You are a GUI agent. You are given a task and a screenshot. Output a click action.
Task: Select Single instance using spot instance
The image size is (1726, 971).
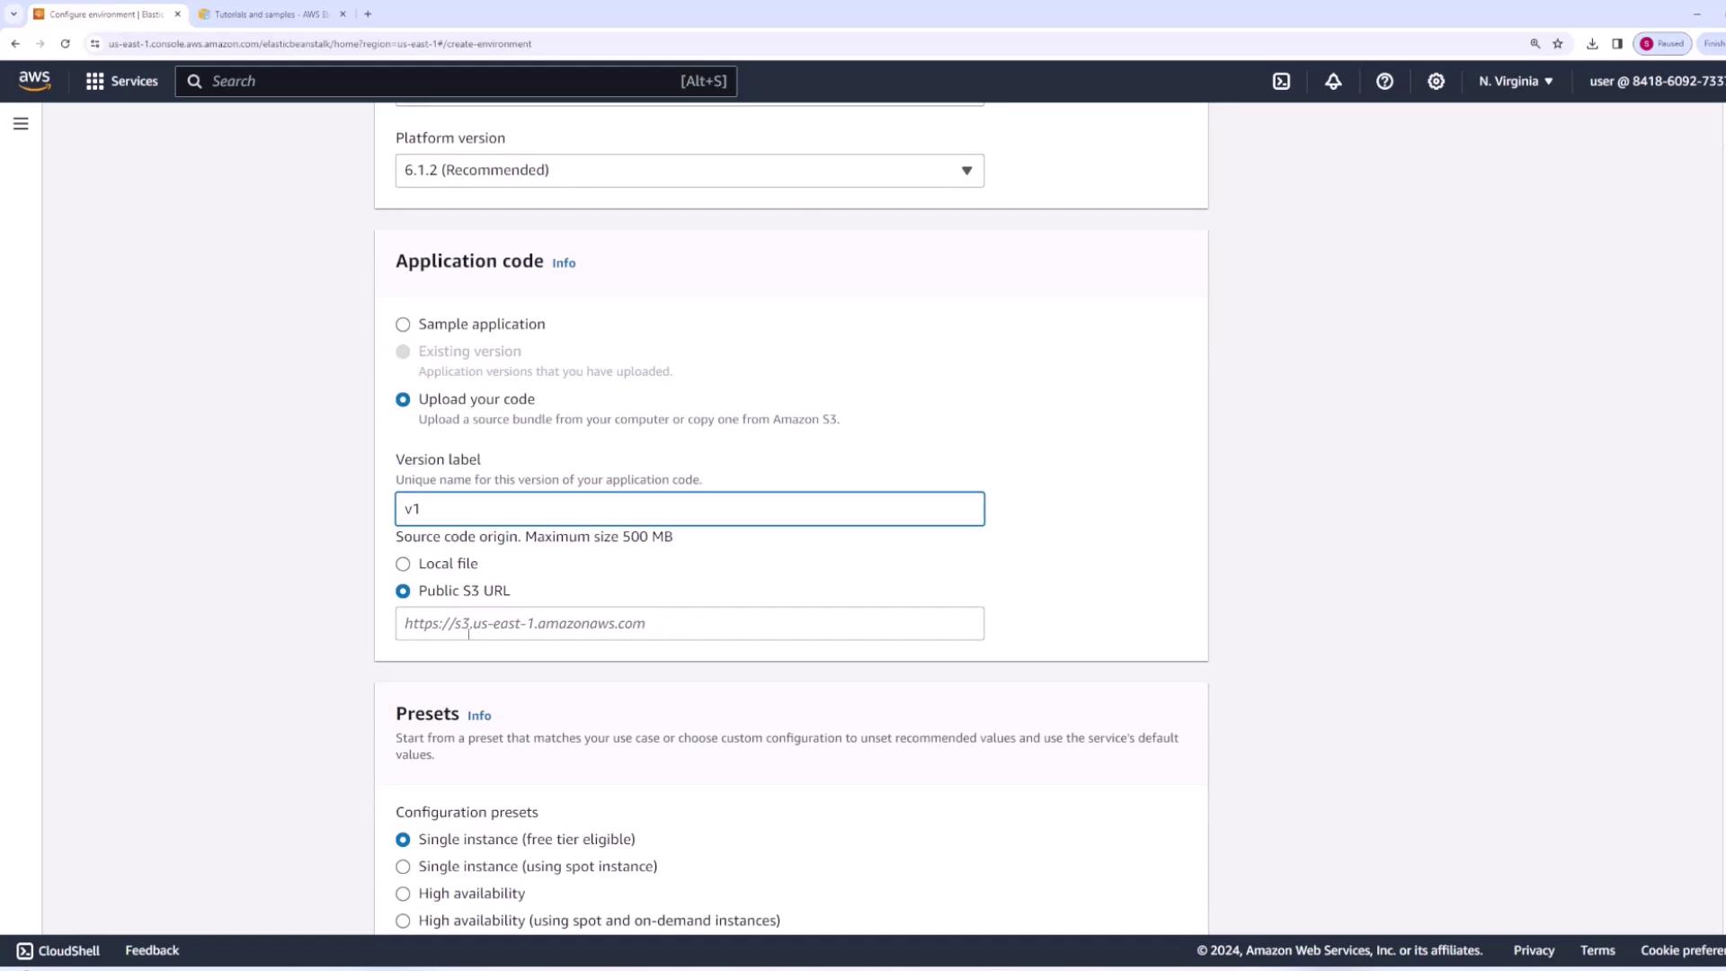coord(403,867)
